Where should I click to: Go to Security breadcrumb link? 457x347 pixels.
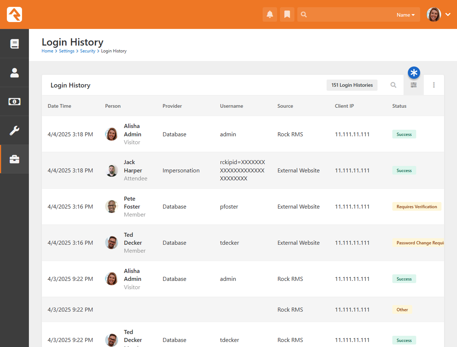click(x=88, y=51)
